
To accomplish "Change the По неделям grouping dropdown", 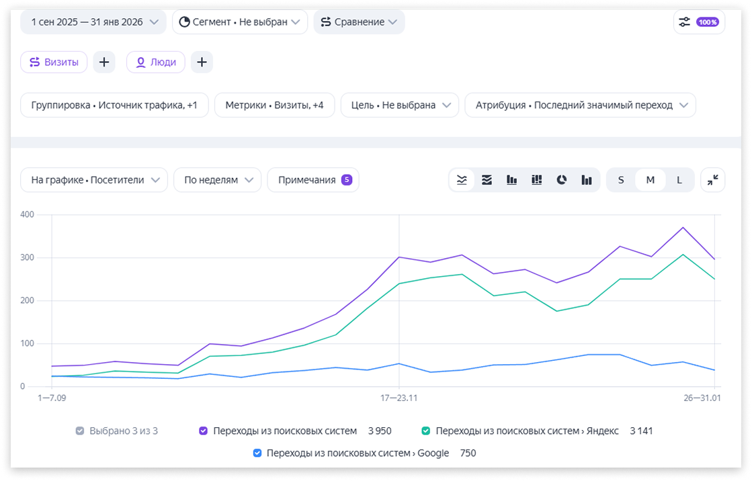I will [x=217, y=180].
